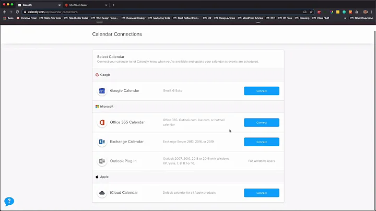This screenshot has height=211, width=376.
Task: Open the Personal Email bookmark
Action: click(x=27, y=18)
